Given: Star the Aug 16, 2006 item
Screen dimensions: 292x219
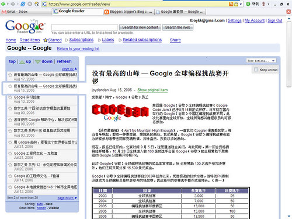Looking at the screenshot, I should pyautogui.click(x=10, y=86).
